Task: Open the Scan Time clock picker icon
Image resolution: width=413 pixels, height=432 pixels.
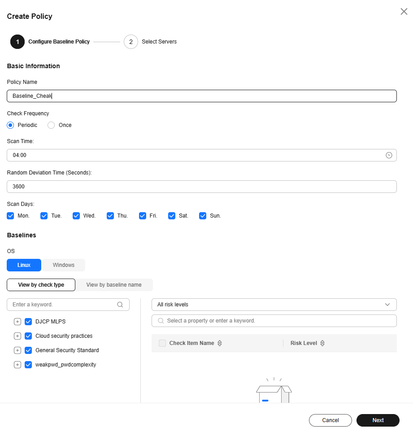Action: tap(389, 155)
